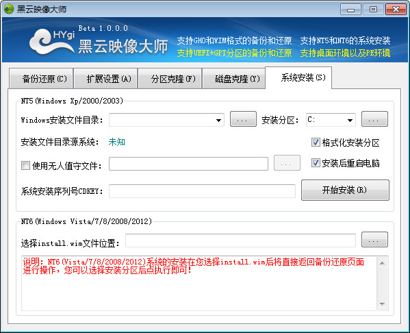Enable 使用无人值守文件 checkbox
Viewport: 410px width, 333px height.
pyautogui.click(x=25, y=165)
